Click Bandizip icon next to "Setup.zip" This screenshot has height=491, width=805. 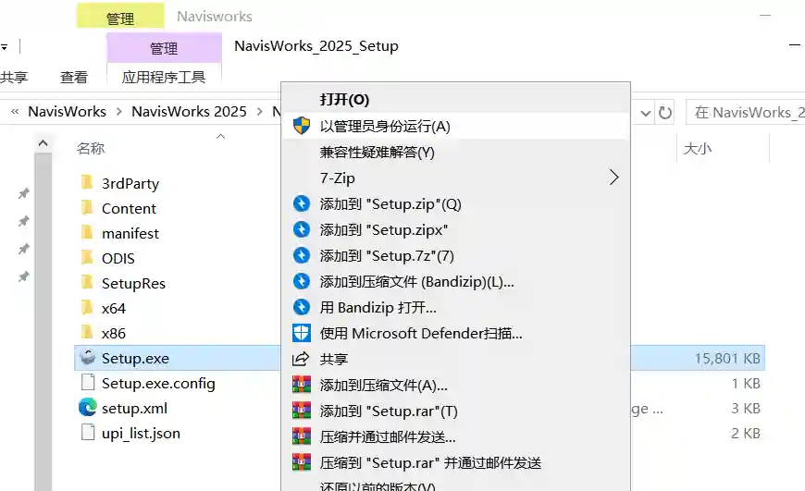[x=301, y=203]
